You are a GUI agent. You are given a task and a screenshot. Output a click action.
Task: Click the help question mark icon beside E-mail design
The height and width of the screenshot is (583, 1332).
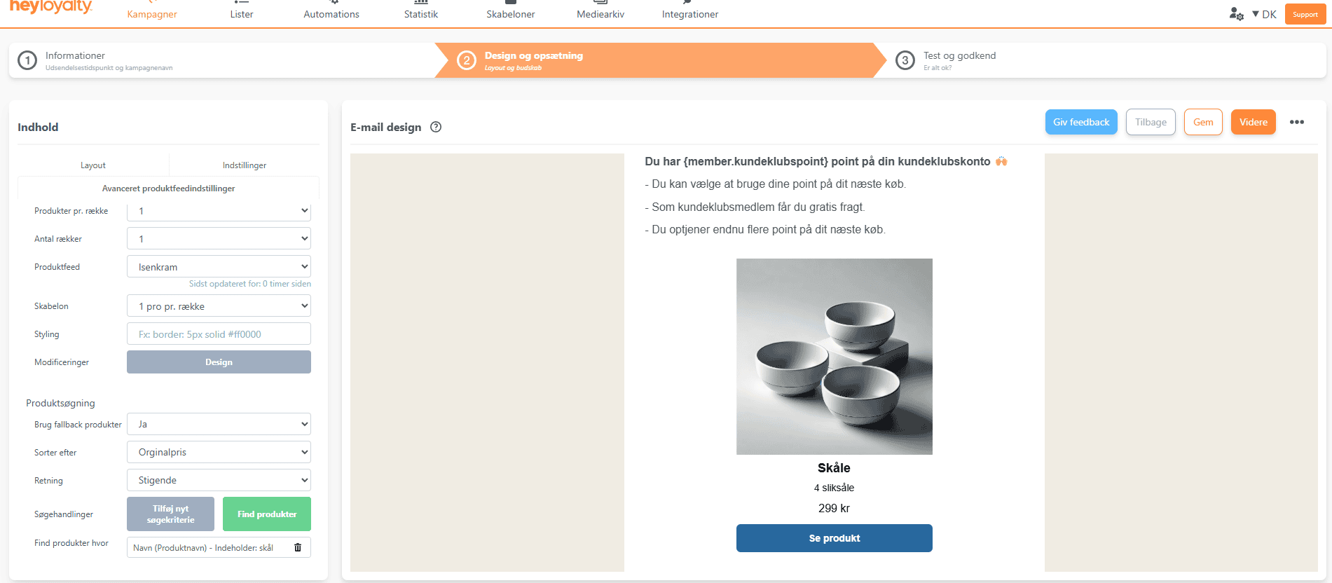tap(436, 127)
